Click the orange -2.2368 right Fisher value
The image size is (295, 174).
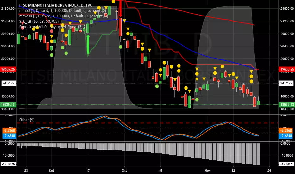tap(286, 131)
